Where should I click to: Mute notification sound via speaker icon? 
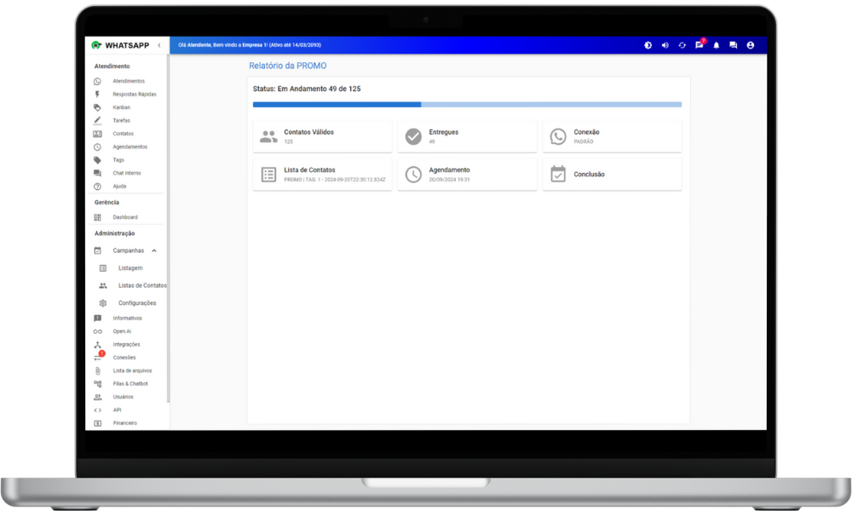(665, 45)
